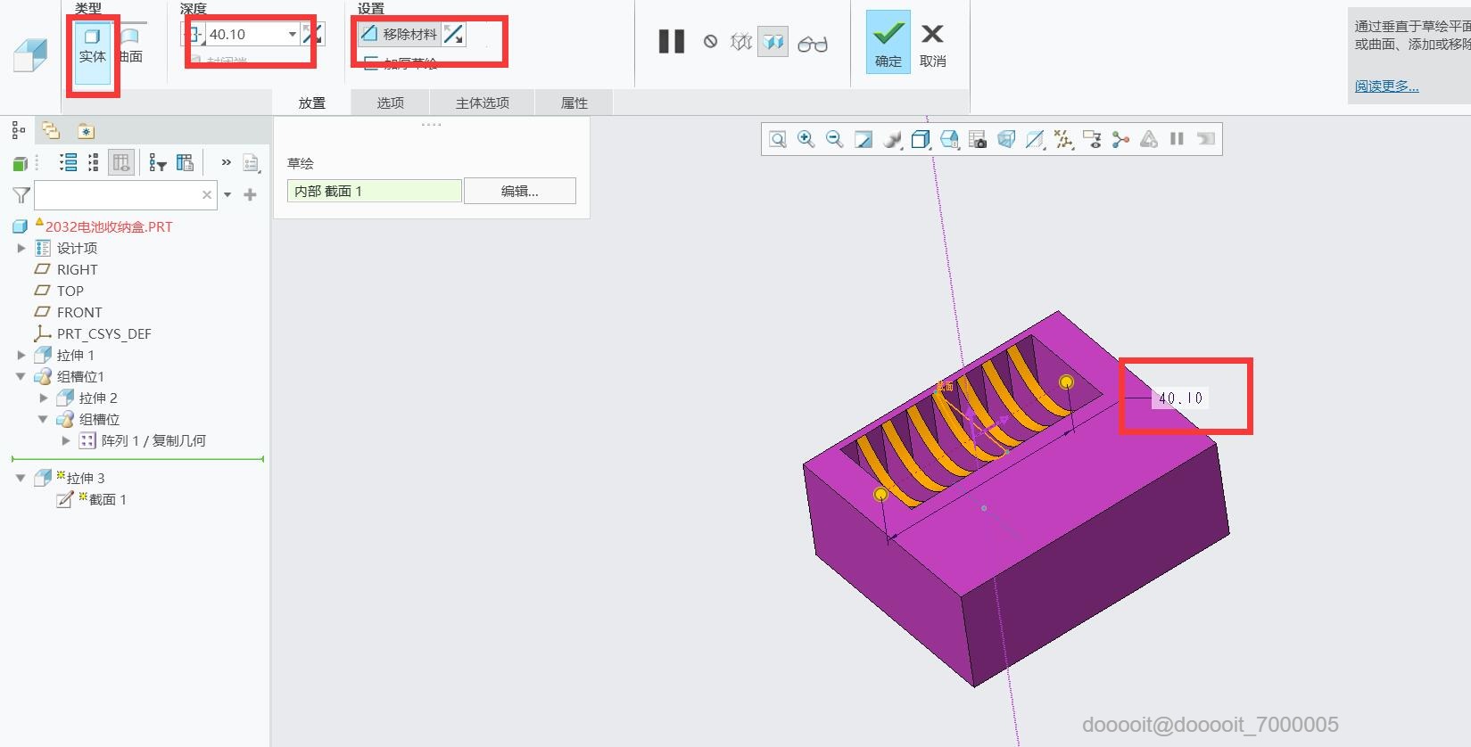The height and width of the screenshot is (747, 1471).
Task: Toggle the 移除材料 remove material option
Action: (x=399, y=34)
